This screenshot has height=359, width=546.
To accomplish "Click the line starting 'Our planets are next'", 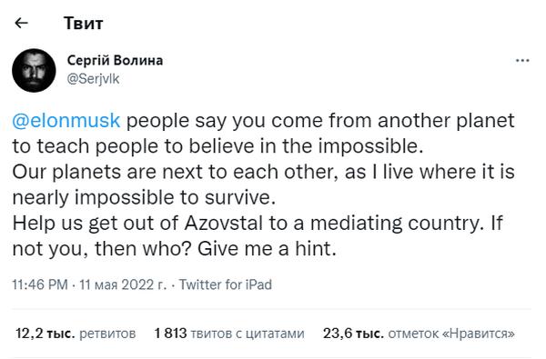I will [263, 172].
